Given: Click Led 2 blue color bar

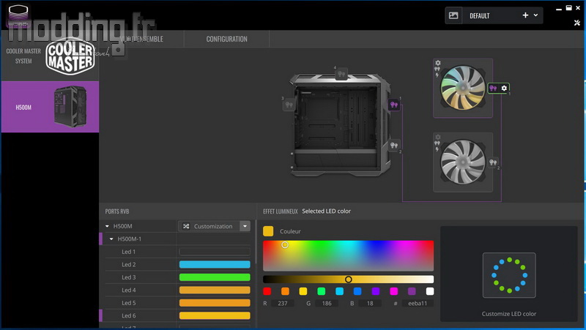Looking at the screenshot, I should pyautogui.click(x=215, y=264).
